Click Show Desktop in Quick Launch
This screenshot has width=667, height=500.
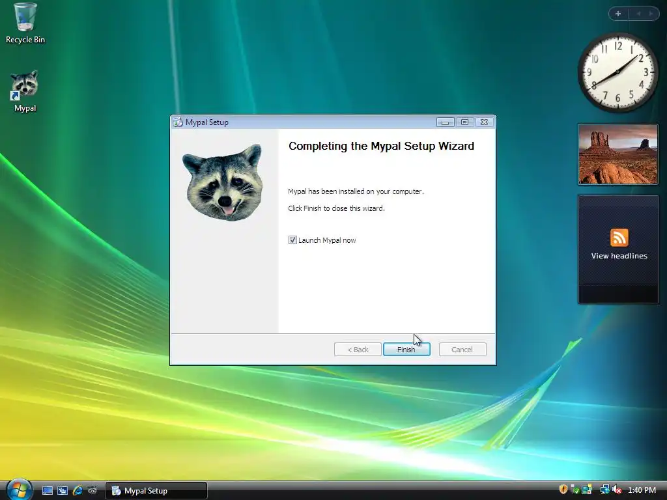(47, 491)
